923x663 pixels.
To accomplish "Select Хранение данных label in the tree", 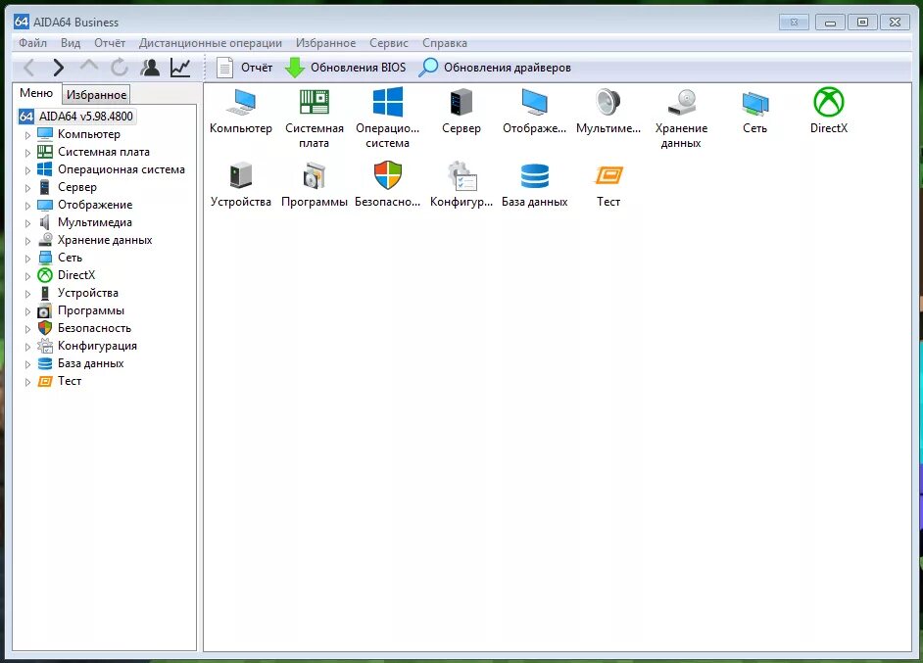I will coord(105,240).
